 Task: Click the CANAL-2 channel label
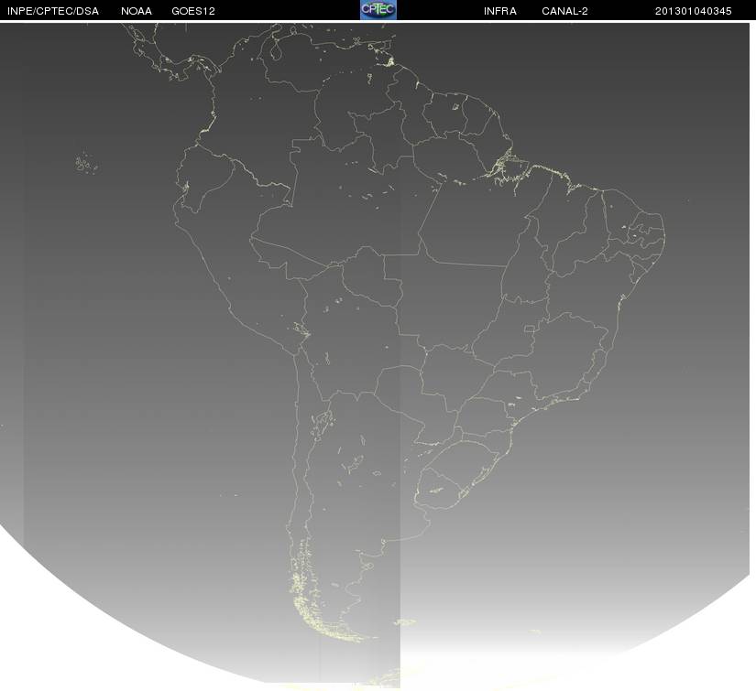click(x=565, y=11)
